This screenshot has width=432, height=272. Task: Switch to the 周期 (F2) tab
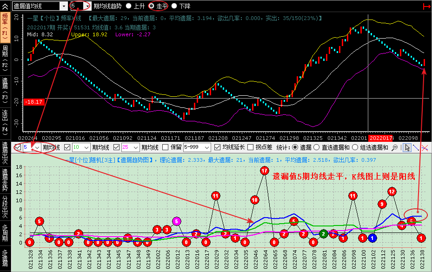point(5,56)
